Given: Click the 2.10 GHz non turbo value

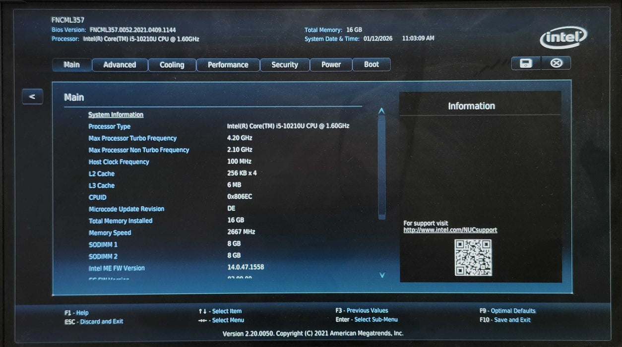Looking at the screenshot, I should click(x=240, y=149).
